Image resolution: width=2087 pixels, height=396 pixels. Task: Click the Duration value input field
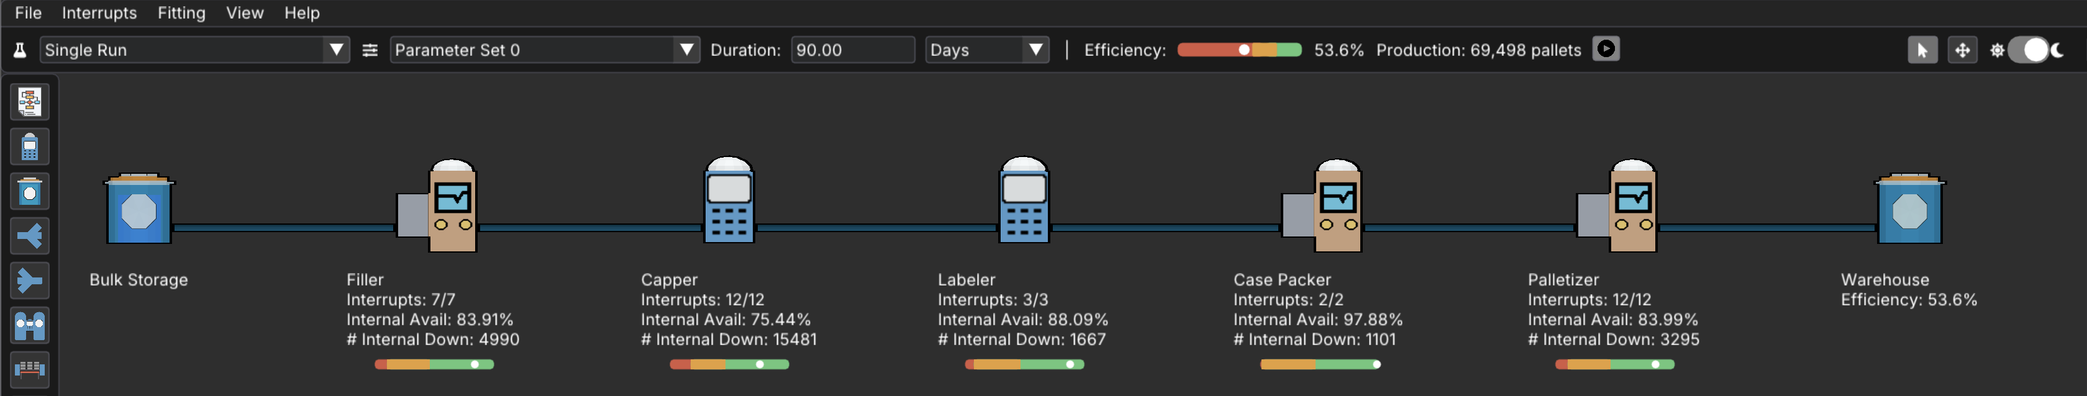click(852, 50)
